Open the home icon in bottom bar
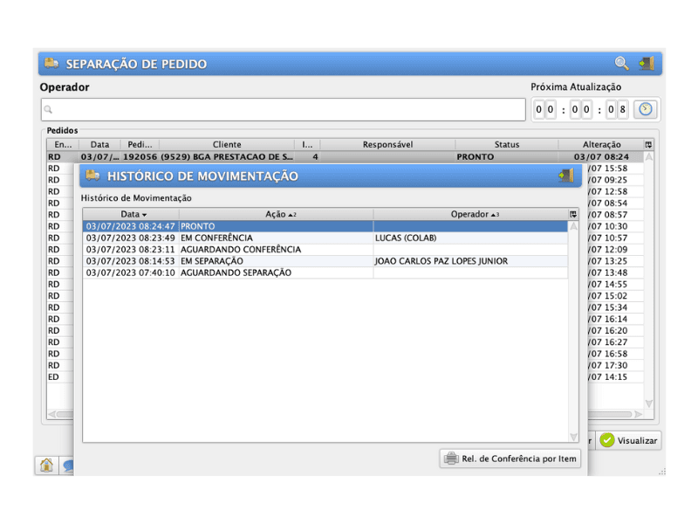 click(46, 465)
